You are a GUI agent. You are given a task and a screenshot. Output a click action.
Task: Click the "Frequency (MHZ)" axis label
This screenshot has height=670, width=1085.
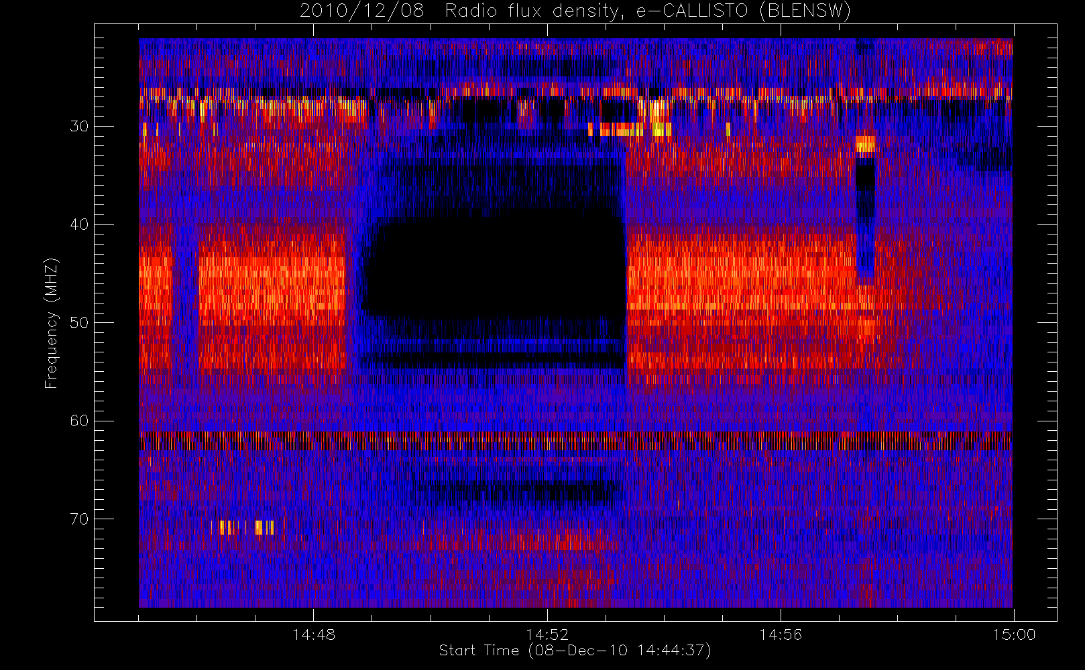pos(51,323)
